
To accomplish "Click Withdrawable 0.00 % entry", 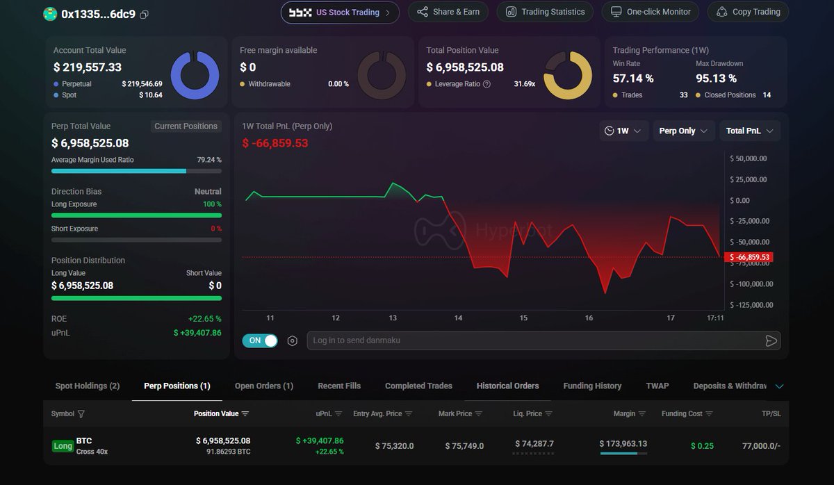I will click(x=294, y=84).
